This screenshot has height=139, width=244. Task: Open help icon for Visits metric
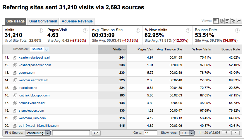click(x=41, y=31)
